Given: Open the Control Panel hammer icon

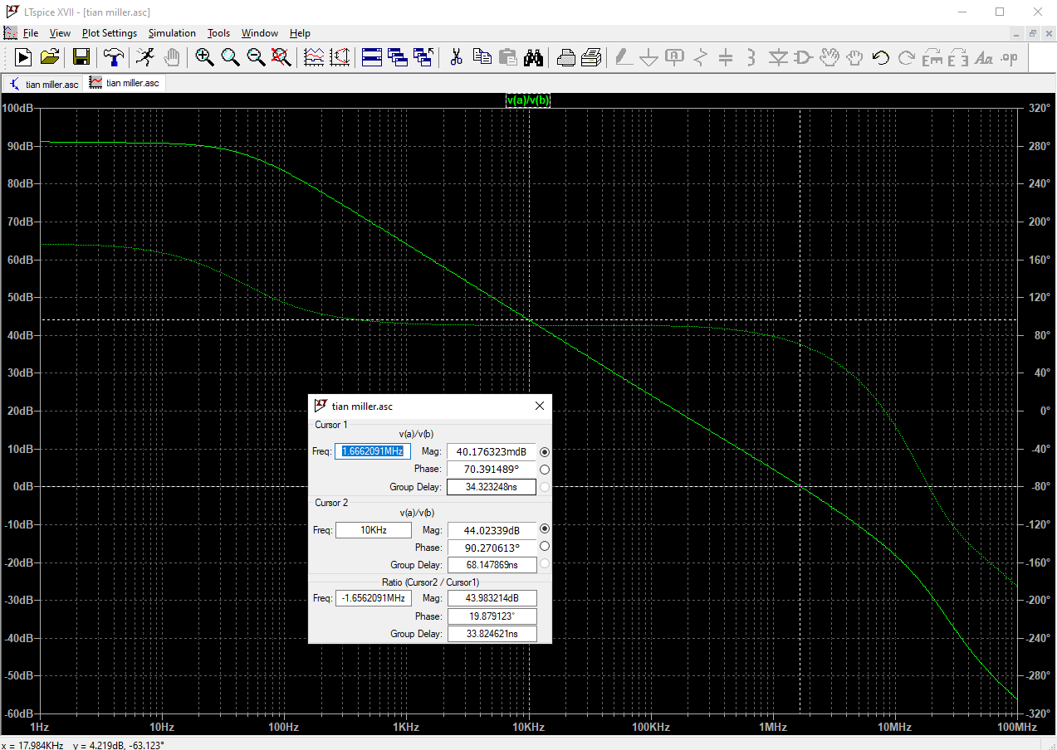Looking at the screenshot, I should 113,57.
